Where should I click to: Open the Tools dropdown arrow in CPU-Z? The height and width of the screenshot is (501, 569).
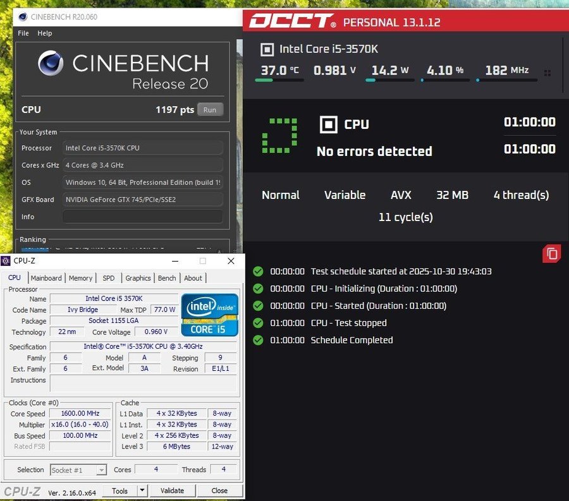(x=142, y=490)
